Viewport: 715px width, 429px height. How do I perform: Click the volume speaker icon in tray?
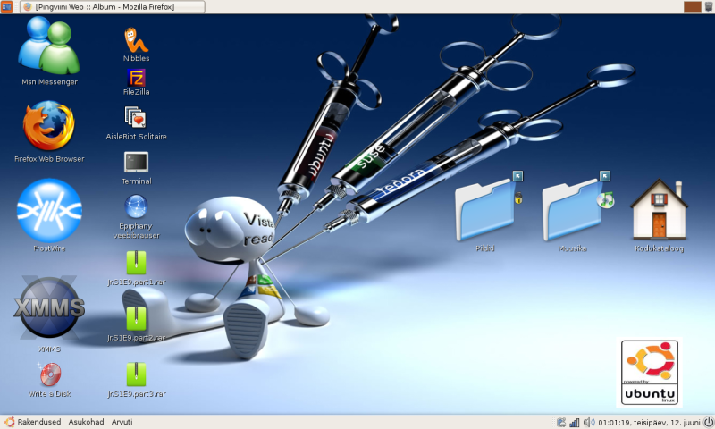click(589, 422)
